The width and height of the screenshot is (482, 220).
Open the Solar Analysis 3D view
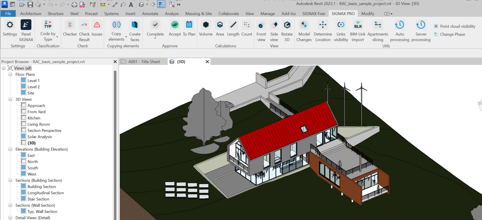point(39,137)
